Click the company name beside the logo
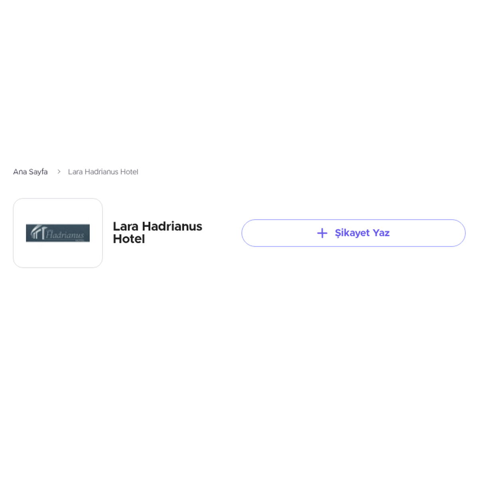Viewport: 479px width, 479px height. 158,232
